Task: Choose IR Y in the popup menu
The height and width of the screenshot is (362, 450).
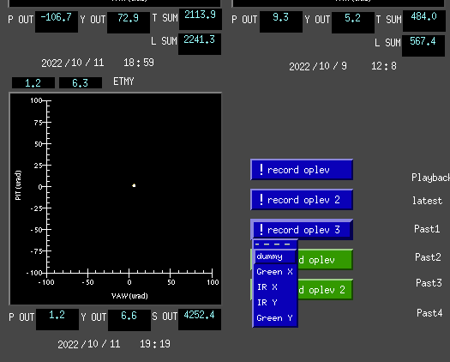Action: click(275, 302)
